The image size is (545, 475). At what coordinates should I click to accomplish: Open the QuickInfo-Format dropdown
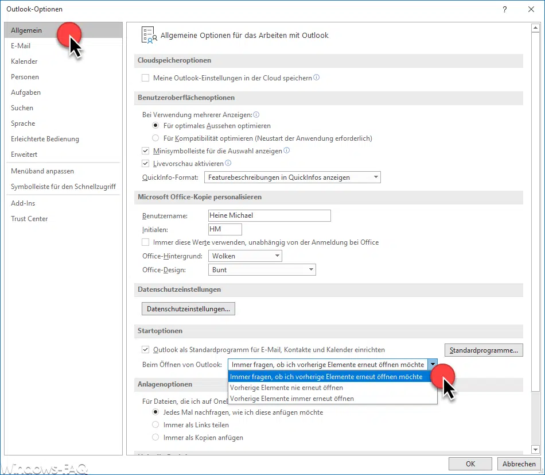coord(293,177)
